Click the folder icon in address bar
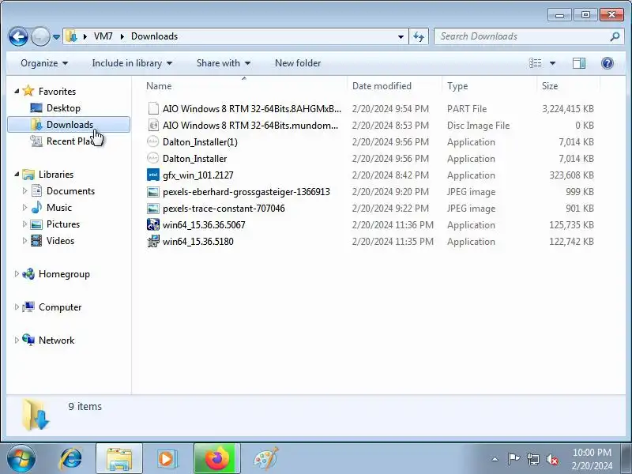The image size is (632, 474). click(x=71, y=36)
